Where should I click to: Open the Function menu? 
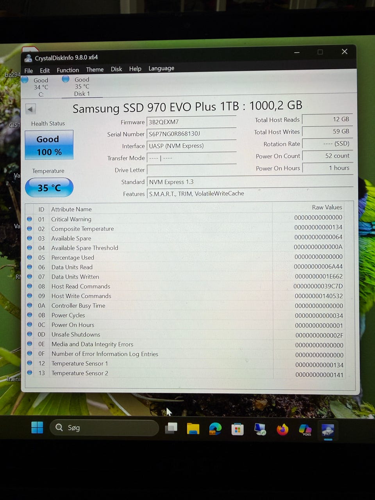click(x=68, y=70)
